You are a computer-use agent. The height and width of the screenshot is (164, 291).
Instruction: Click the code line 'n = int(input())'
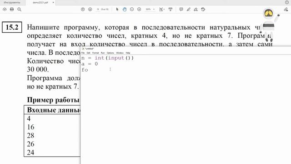coord(107,58)
